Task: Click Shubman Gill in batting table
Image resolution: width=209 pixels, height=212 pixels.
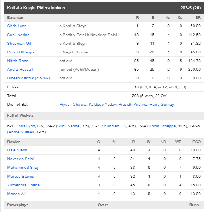Action: point(19,44)
